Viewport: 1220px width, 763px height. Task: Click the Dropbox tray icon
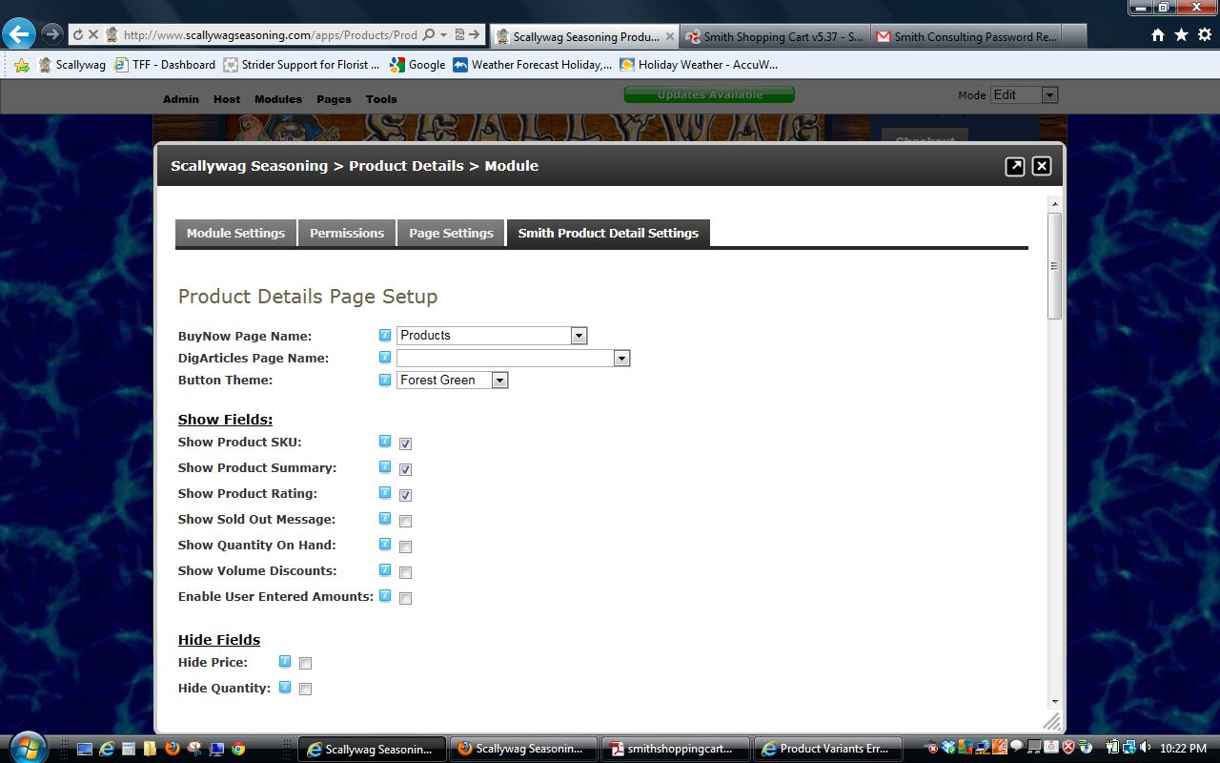[x=948, y=748]
